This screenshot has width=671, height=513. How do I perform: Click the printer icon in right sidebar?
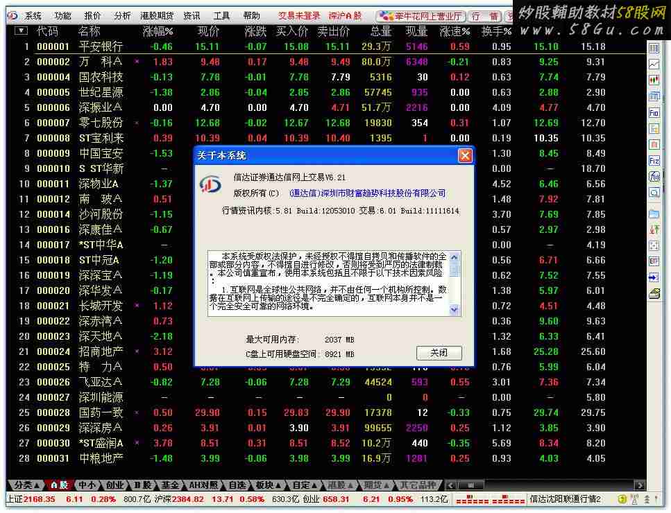(x=654, y=294)
